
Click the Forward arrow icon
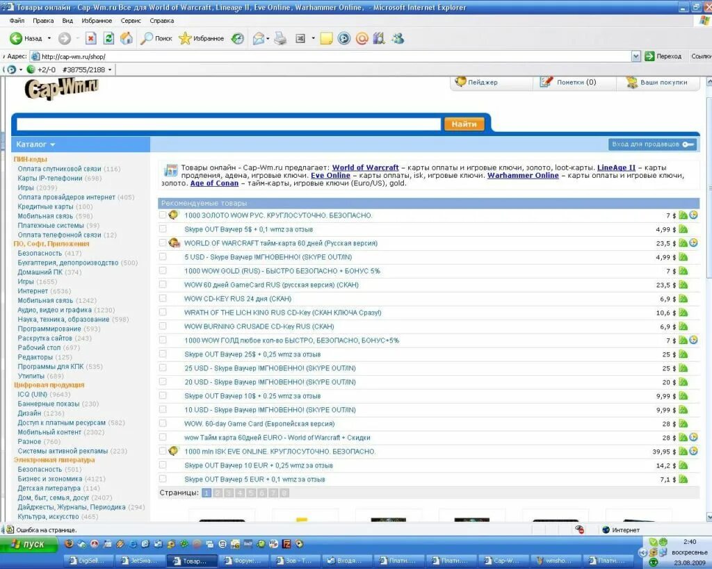coord(65,39)
